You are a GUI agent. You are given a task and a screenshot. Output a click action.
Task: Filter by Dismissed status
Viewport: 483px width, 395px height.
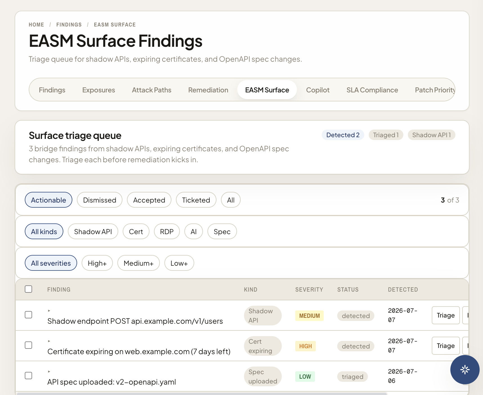100,200
